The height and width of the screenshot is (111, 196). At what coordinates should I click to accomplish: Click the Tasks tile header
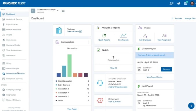pos(113,50)
